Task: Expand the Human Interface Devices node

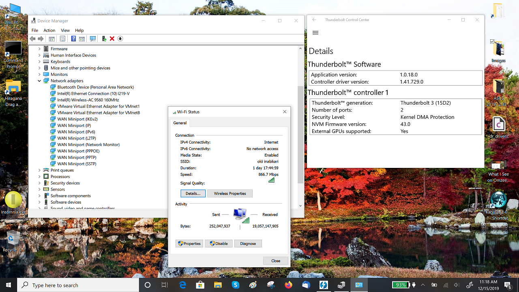Action: (x=39, y=55)
